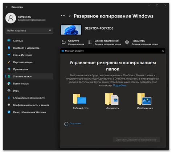This screenshot has height=153, width=172.
Task: Open the Время и язык icon
Action: pyautogui.click(x=9, y=84)
